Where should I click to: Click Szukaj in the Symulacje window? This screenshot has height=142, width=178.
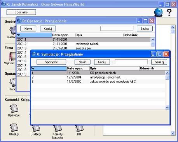pos(159,62)
